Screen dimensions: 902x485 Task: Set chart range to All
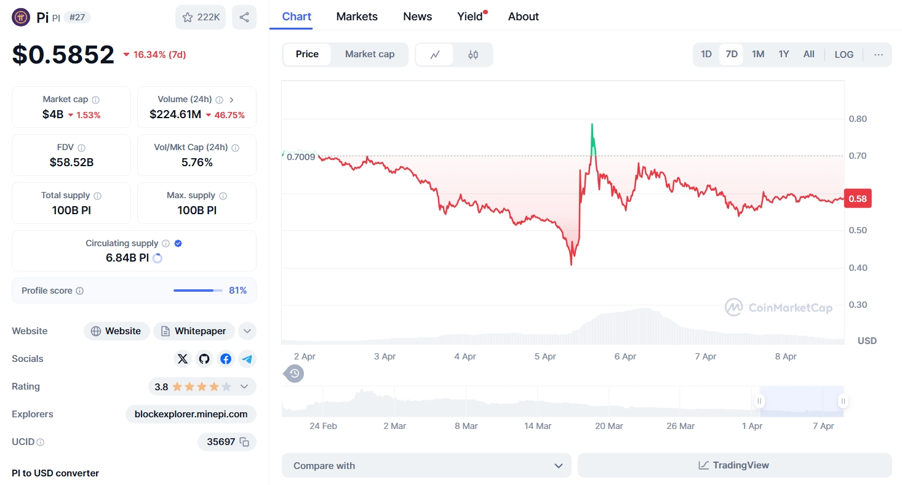click(x=809, y=54)
